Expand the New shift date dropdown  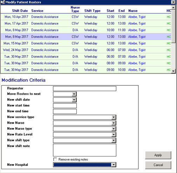(74, 100)
